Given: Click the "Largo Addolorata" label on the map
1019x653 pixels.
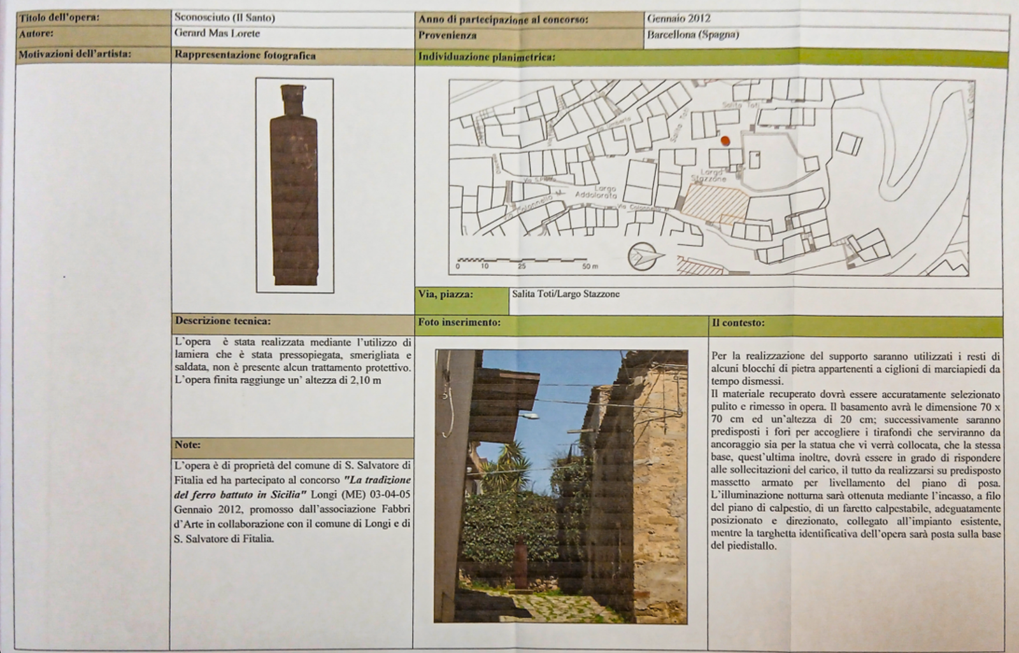Looking at the screenshot, I should pyautogui.click(x=595, y=192).
